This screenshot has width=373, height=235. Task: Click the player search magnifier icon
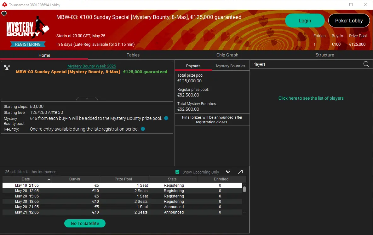(x=366, y=64)
